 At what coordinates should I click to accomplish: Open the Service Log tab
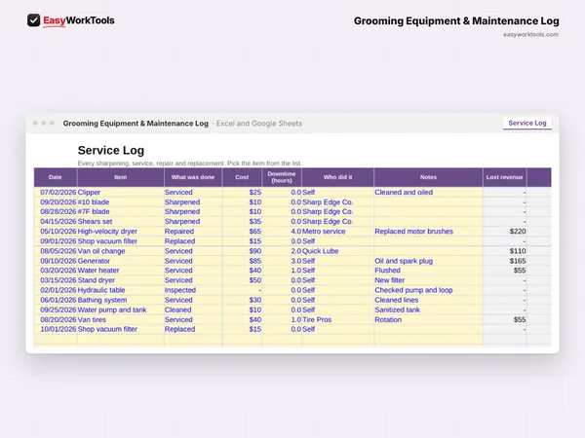527,123
